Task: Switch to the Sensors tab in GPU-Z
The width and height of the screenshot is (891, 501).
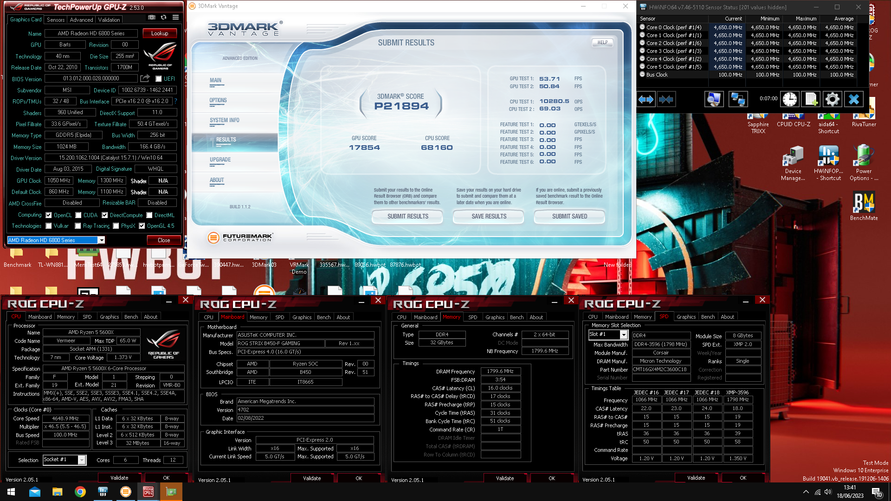Action: pyautogui.click(x=56, y=20)
